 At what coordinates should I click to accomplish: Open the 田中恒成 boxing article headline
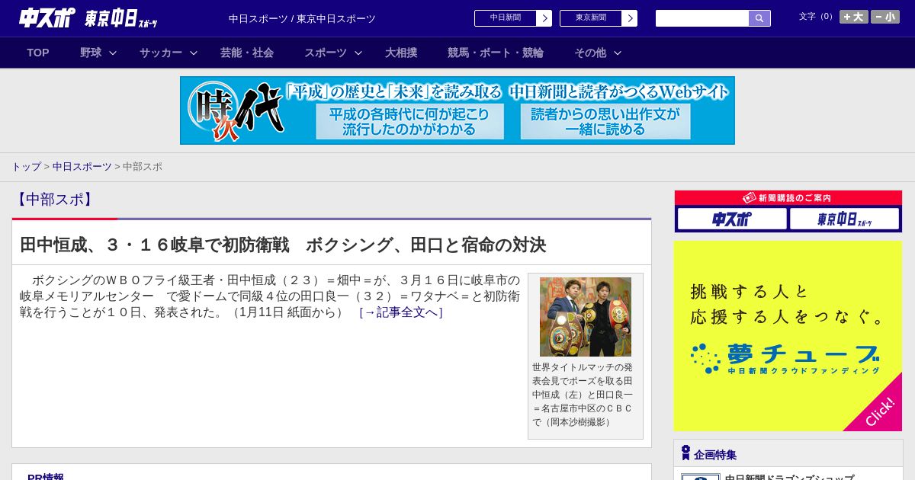(x=283, y=245)
